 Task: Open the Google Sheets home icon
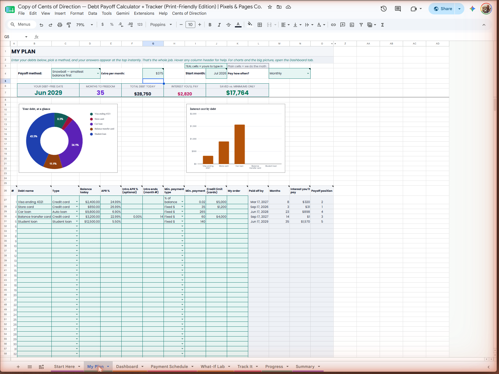point(10,10)
